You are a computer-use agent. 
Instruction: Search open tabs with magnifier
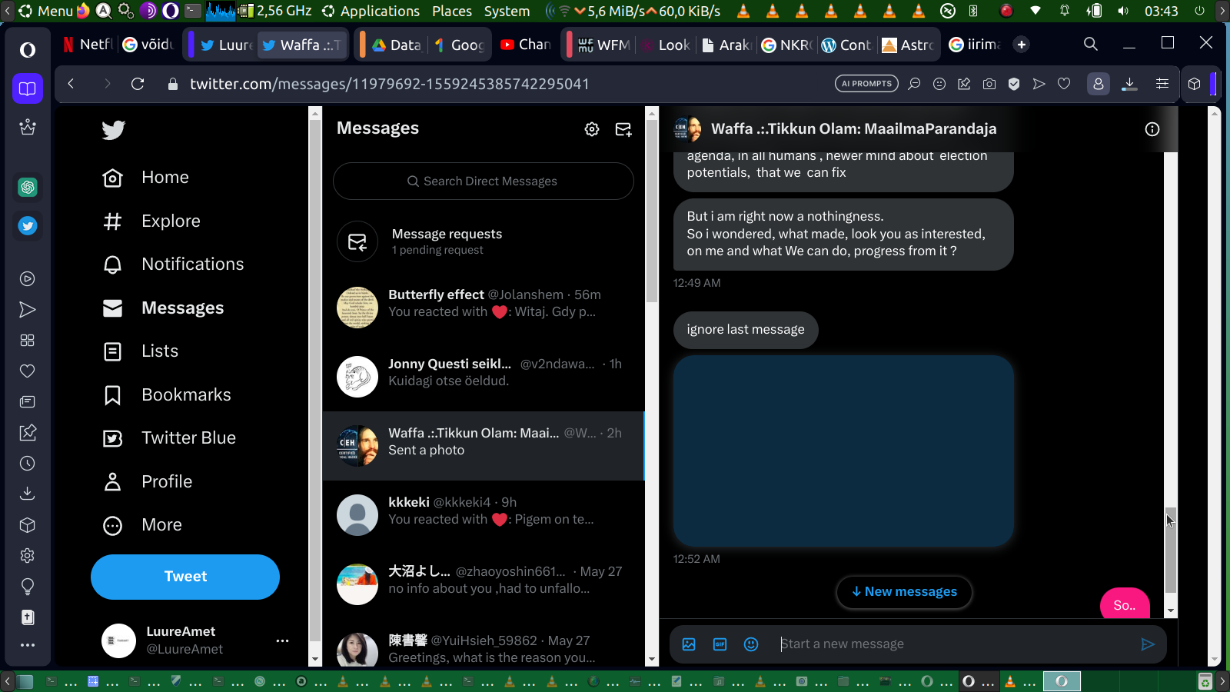tap(1091, 44)
